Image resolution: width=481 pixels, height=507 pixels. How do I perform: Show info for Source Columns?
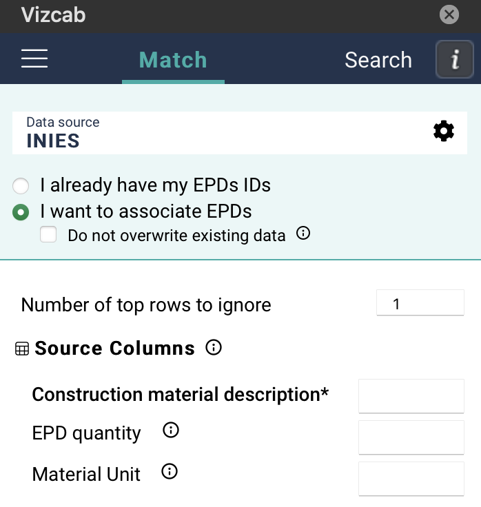pos(214,347)
